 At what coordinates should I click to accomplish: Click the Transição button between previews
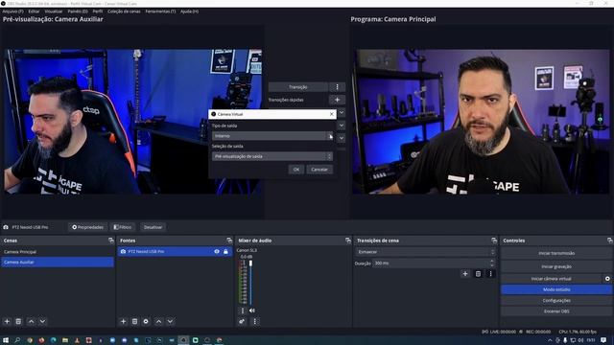298,87
